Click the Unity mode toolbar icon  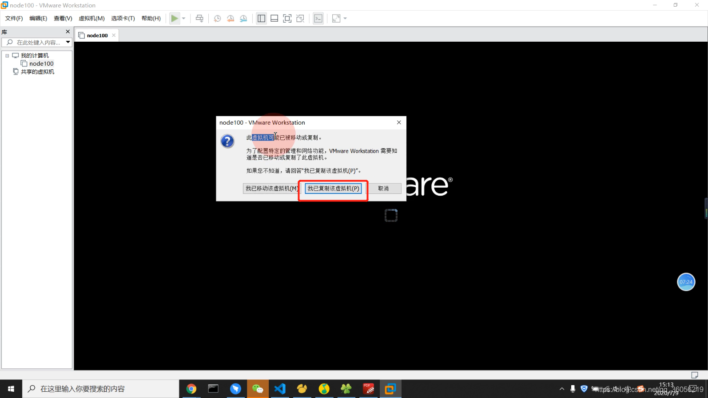coord(300,18)
